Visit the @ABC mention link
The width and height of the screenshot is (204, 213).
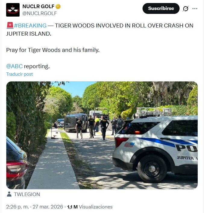pyautogui.click(x=14, y=66)
